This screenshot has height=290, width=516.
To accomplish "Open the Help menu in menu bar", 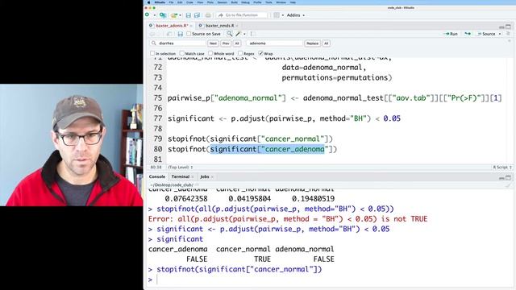I will click(293, 2).
